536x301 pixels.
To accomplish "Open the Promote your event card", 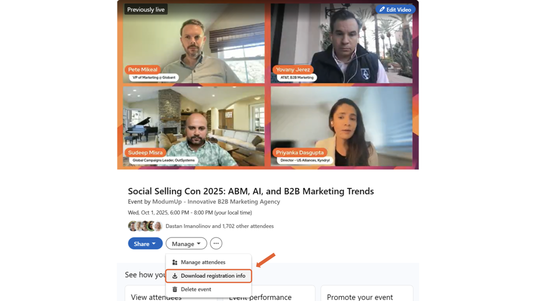I will click(x=367, y=294).
